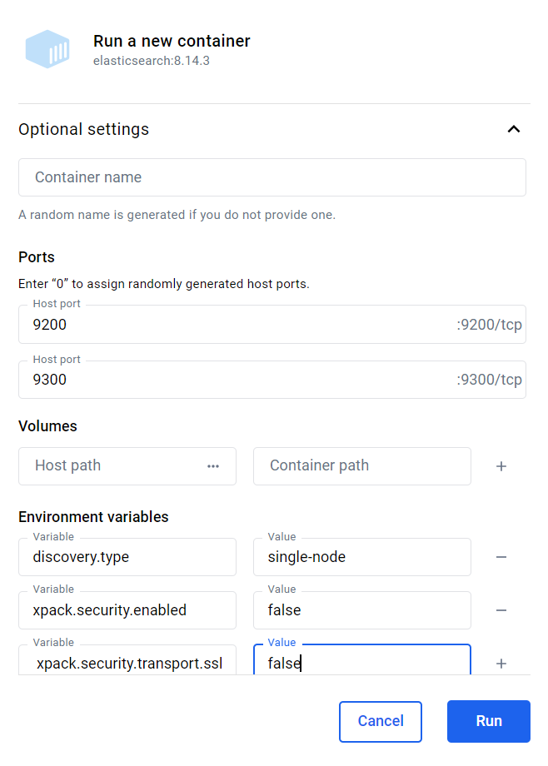
Task: Edit value of xpack.security.transport.ssl
Action: point(362,660)
